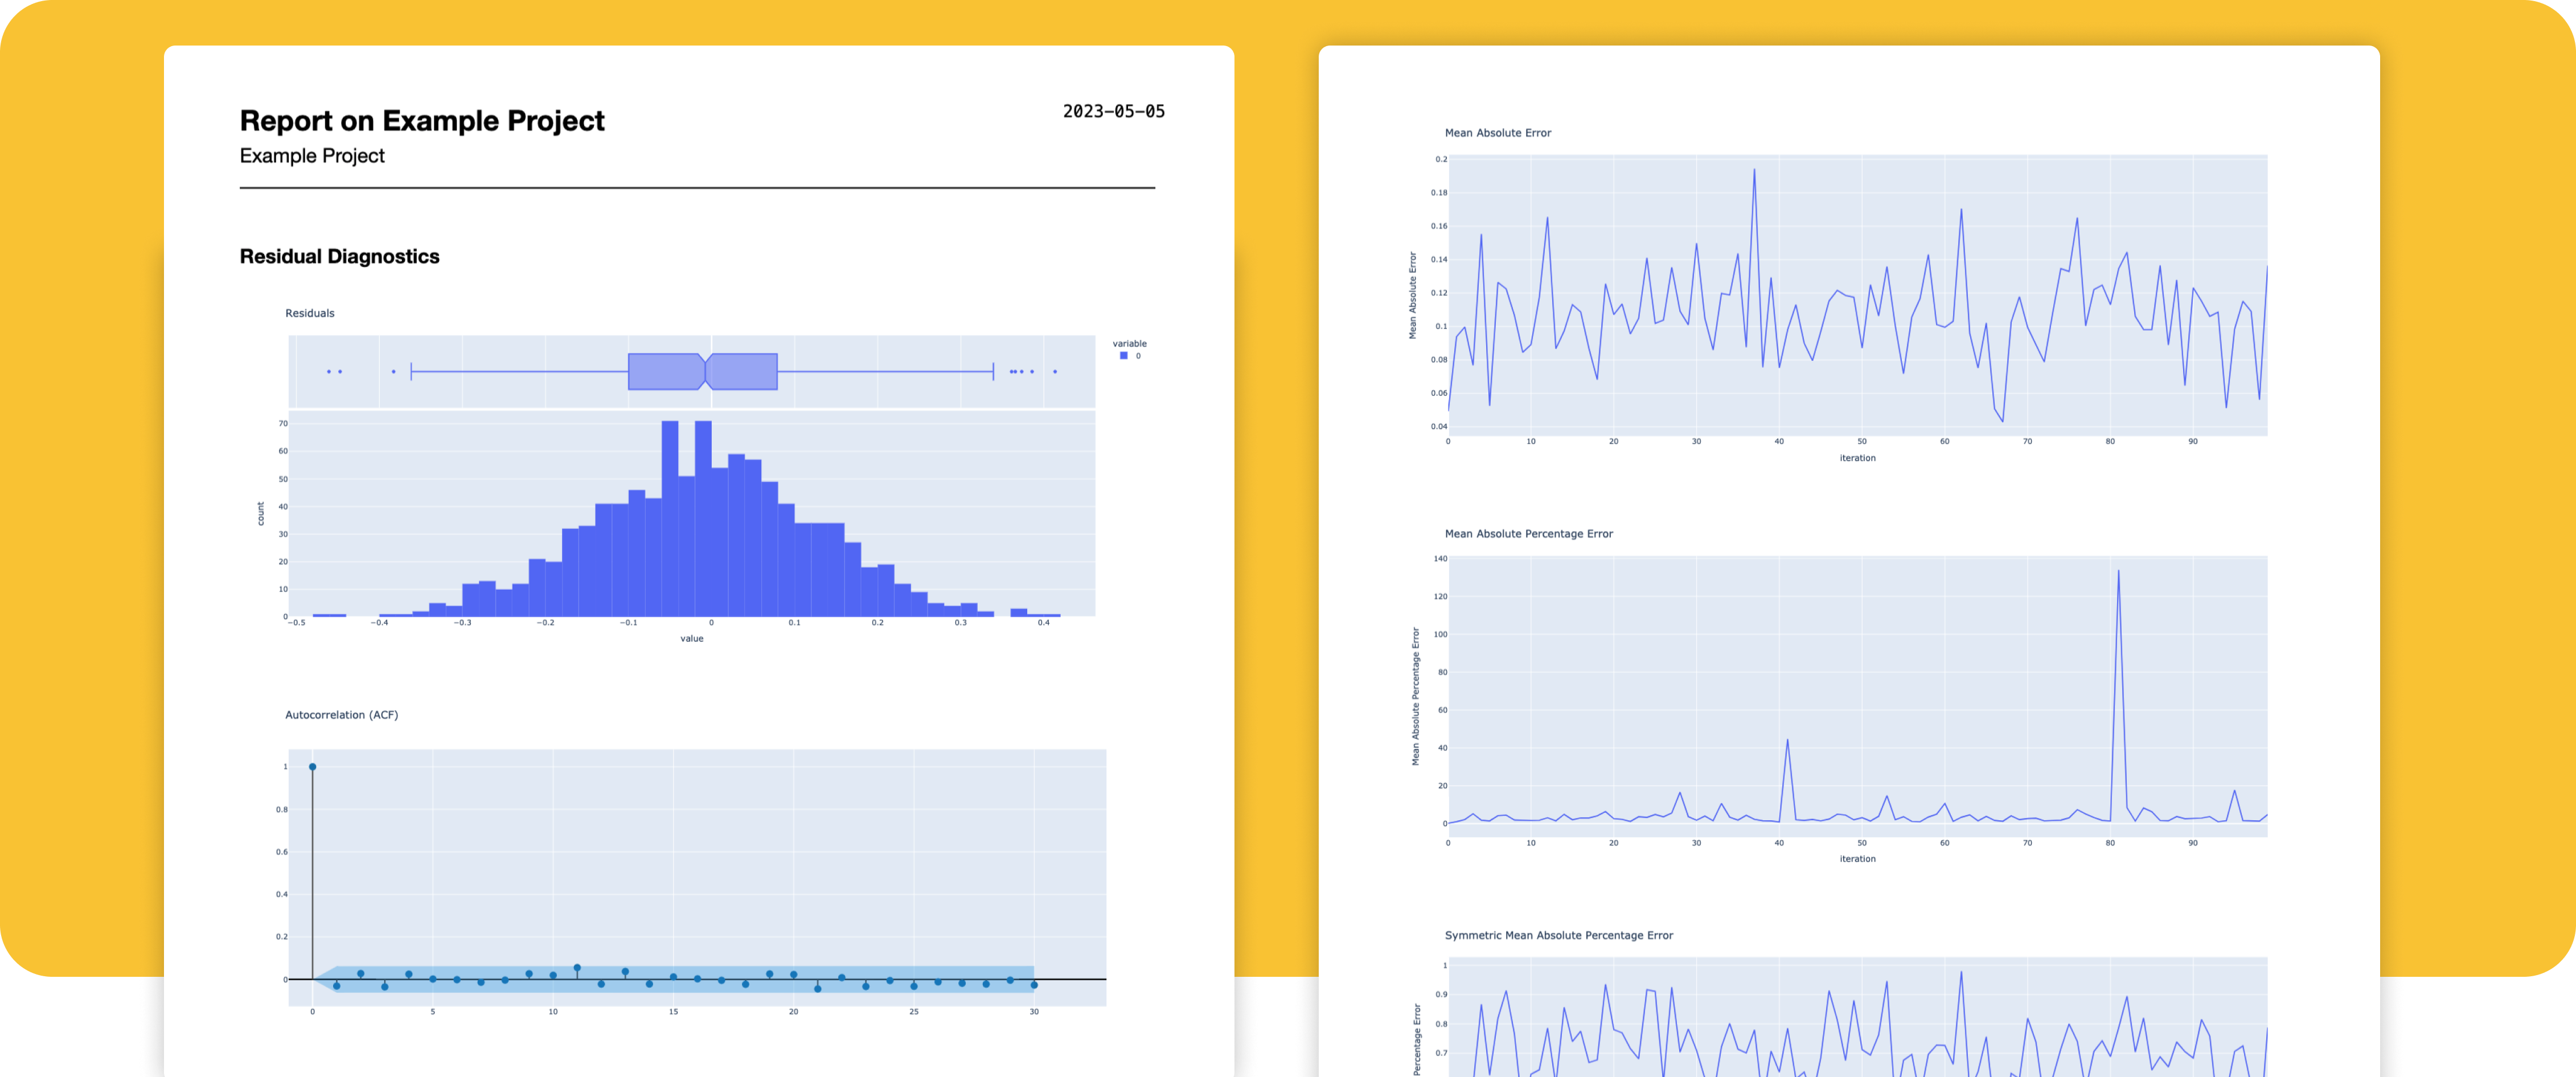Image resolution: width=2576 pixels, height=1077 pixels.
Task: Click the 'Report on Example Project' heading
Action: [422, 120]
